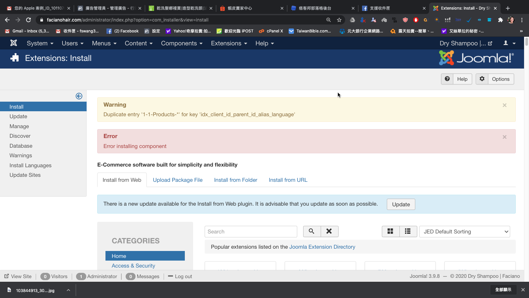This screenshot has width=529, height=298.
Task: Open a new browser tab
Action: click(x=508, y=8)
